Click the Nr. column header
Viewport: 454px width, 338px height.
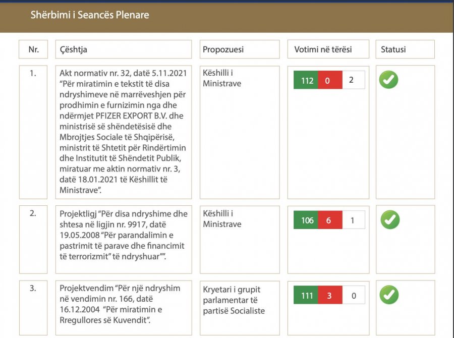pos(33,49)
